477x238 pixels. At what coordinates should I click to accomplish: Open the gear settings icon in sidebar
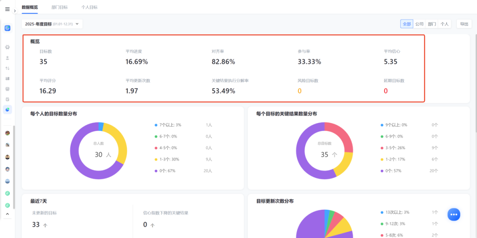click(8, 47)
